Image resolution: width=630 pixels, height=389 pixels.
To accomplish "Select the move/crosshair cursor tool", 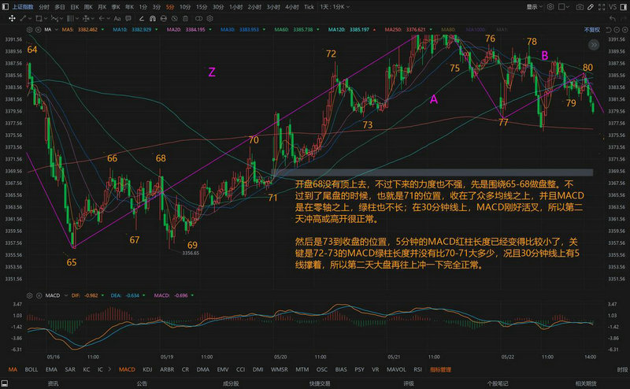I will pyautogui.click(x=12, y=18).
